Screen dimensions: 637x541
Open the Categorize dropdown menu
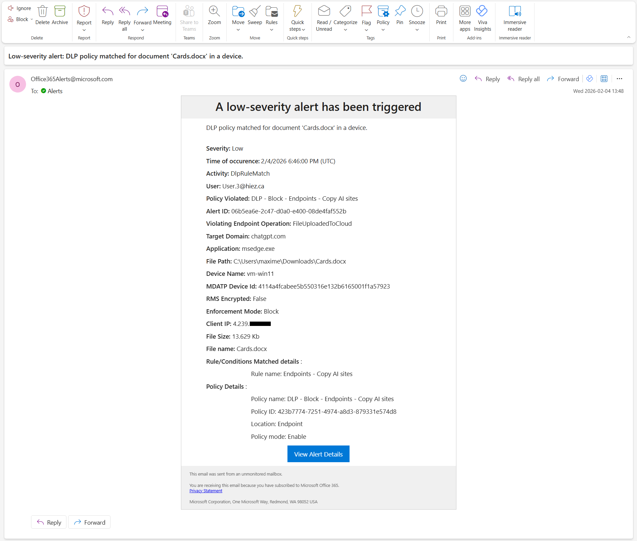[345, 30]
